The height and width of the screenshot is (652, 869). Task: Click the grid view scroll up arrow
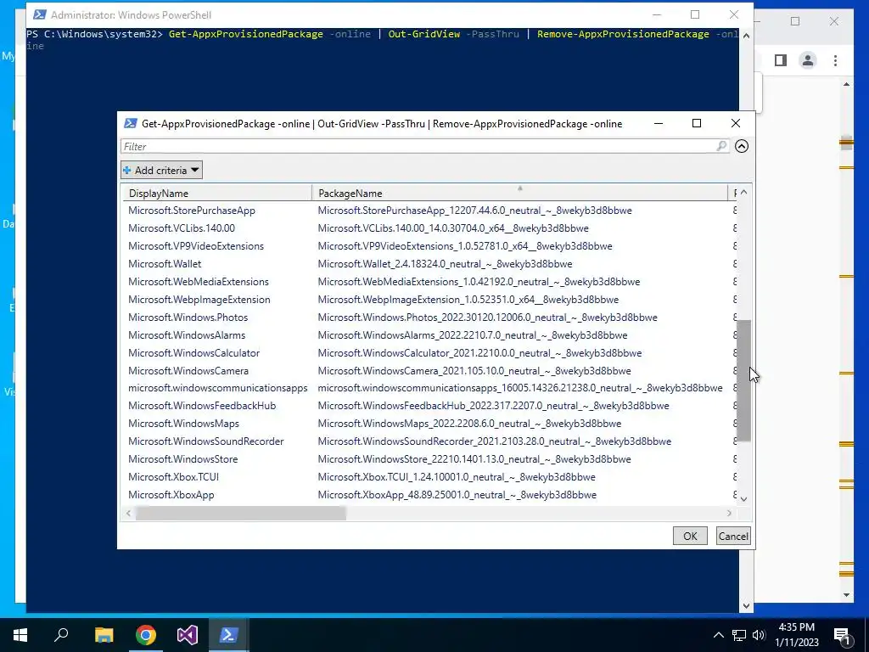pyautogui.click(x=743, y=192)
